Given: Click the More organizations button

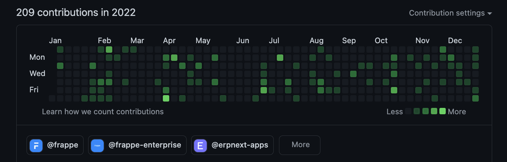Looking at the screenshot, I should point(300,145).
